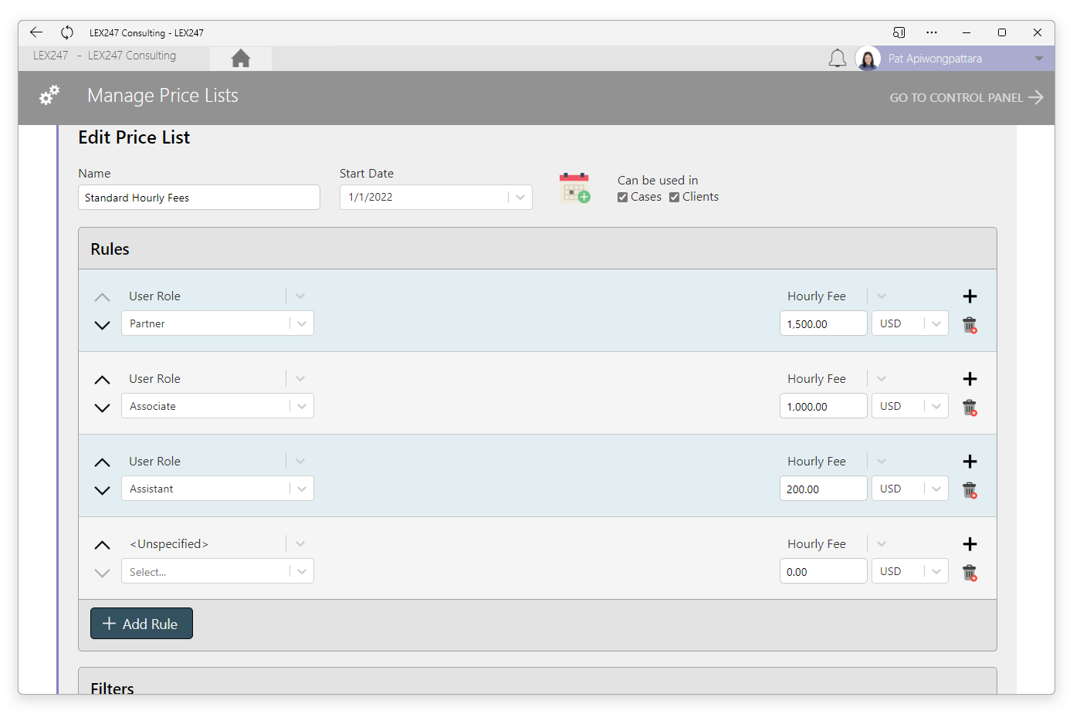
Task: Open currency dropdown for 1,500.00 fee
Action: pos(910,323)
